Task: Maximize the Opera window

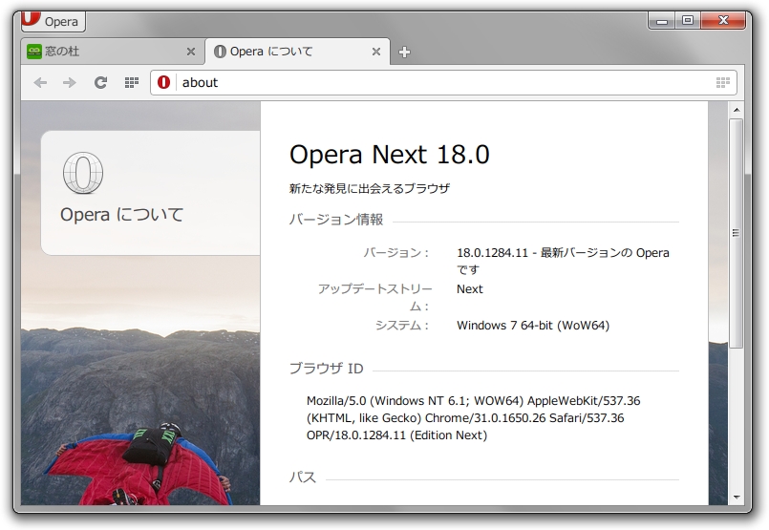Action: point(688,21)
